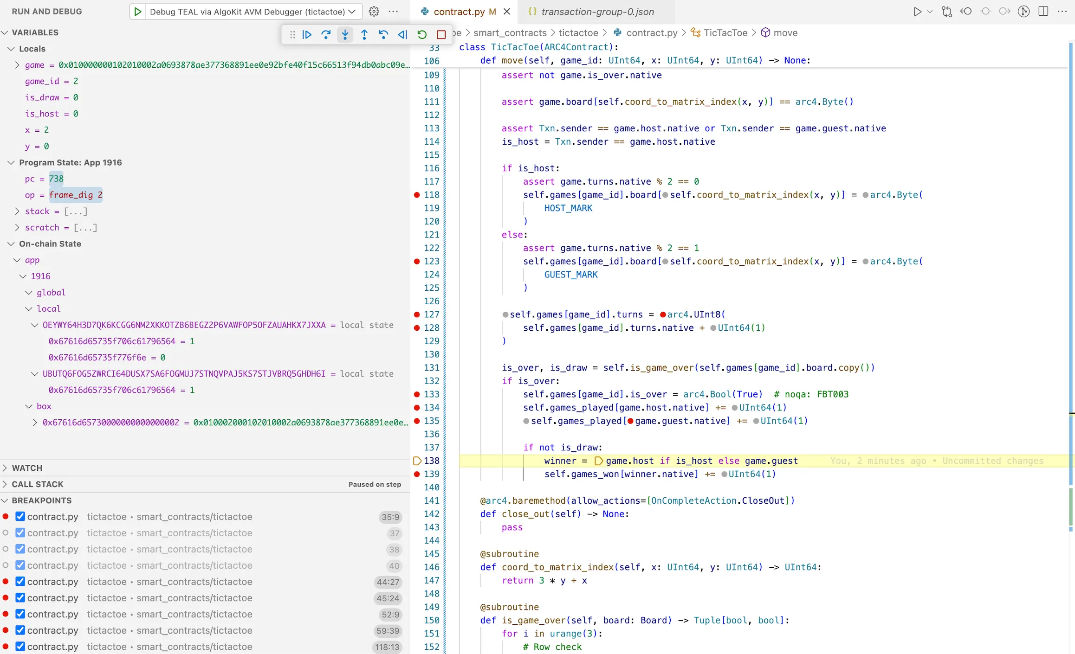Screen dimensions: 1075x654
Task: Step Over the current line
Action: (326, 35)
